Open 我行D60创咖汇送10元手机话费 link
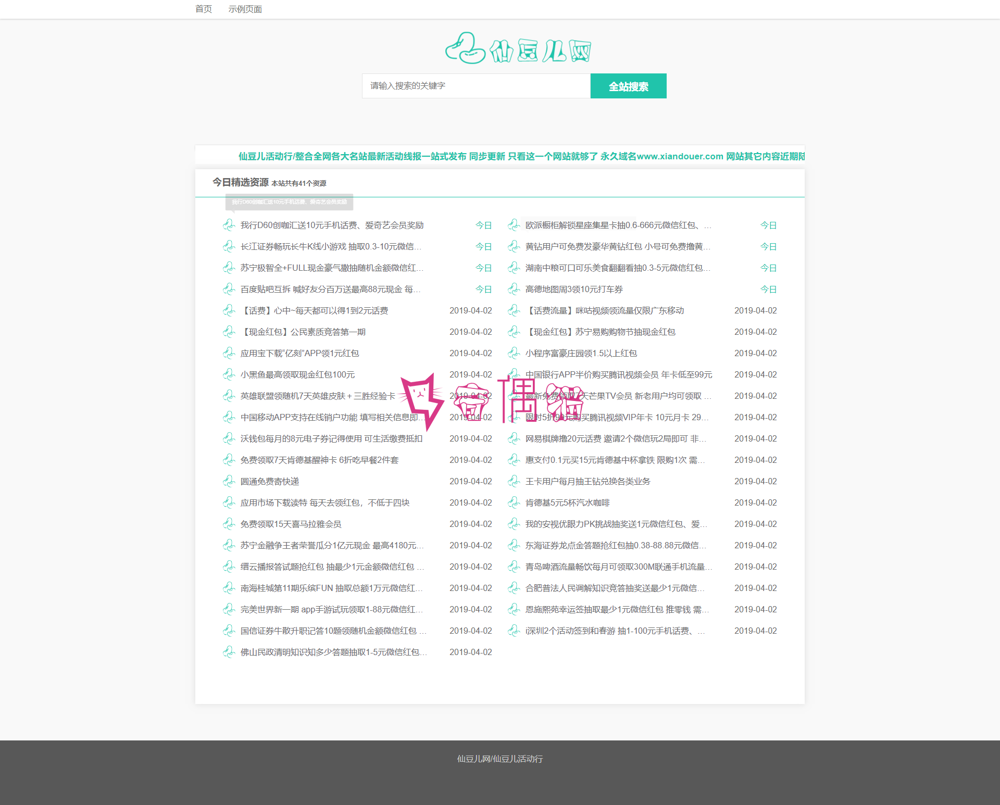The height and width of the screenshot is (805, 1000). [332, 225]
